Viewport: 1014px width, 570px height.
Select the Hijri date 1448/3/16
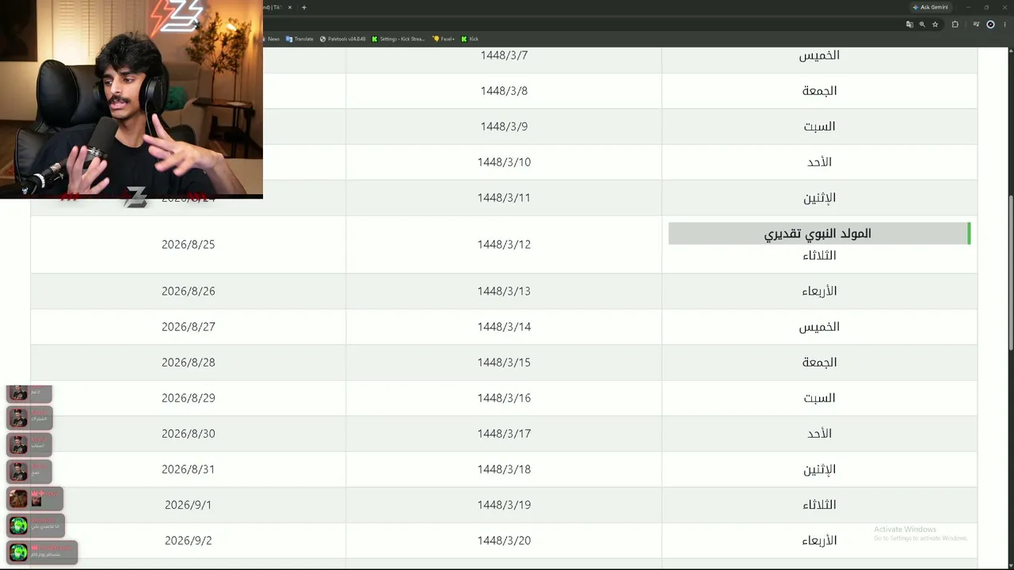click(504, 398)
